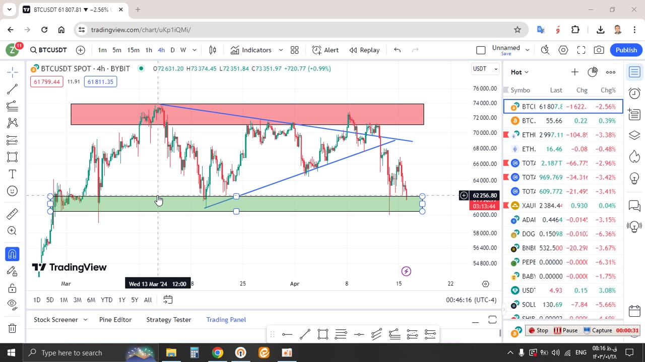The width and height of the screenshot is (645, 362).
Task: Select the text annotation tool
Action: 13,174
